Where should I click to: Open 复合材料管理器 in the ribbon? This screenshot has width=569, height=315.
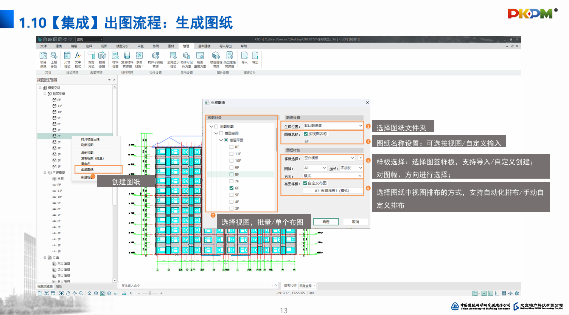coord(127,60)
